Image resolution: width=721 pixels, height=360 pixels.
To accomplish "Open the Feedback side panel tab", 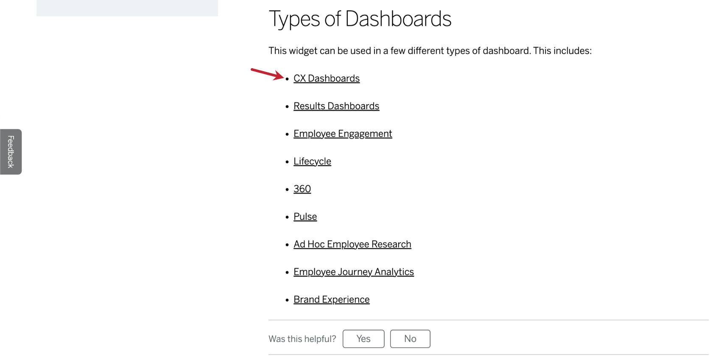I will (10, 151).
